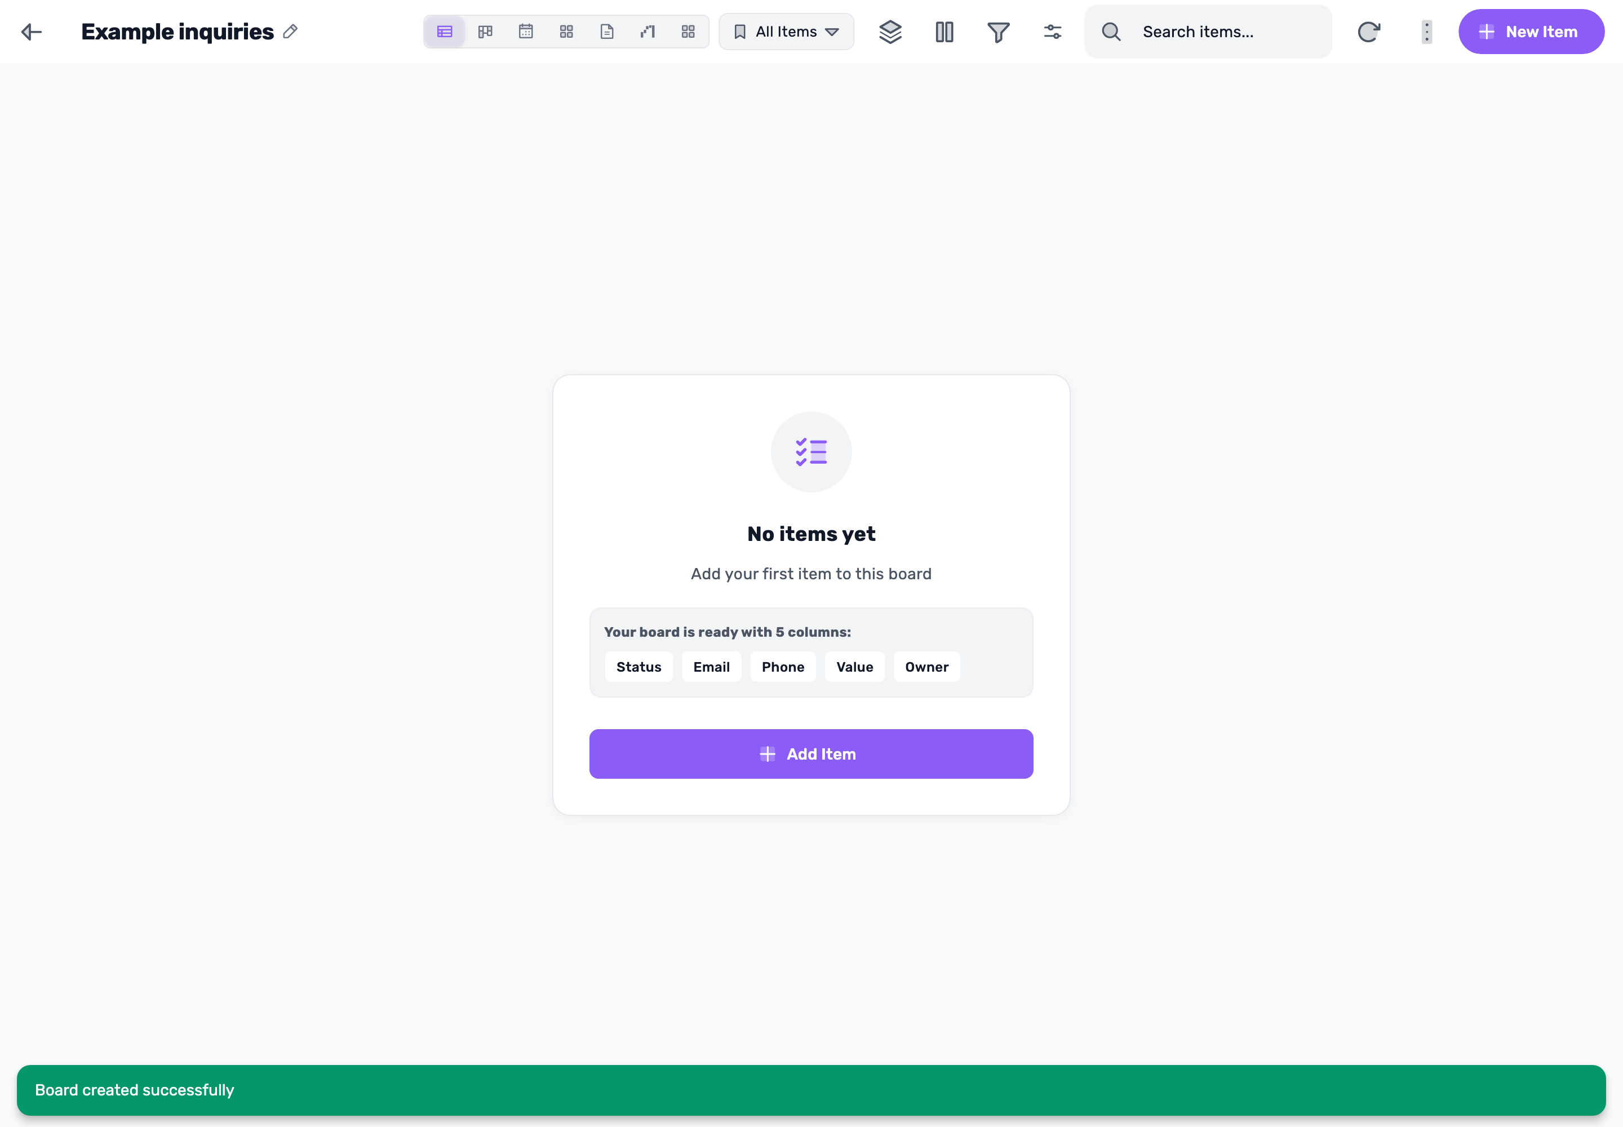The width and height of the screenshot is (1623, 1127).
Task: Open the calendar view
Action: pos(525,32)
